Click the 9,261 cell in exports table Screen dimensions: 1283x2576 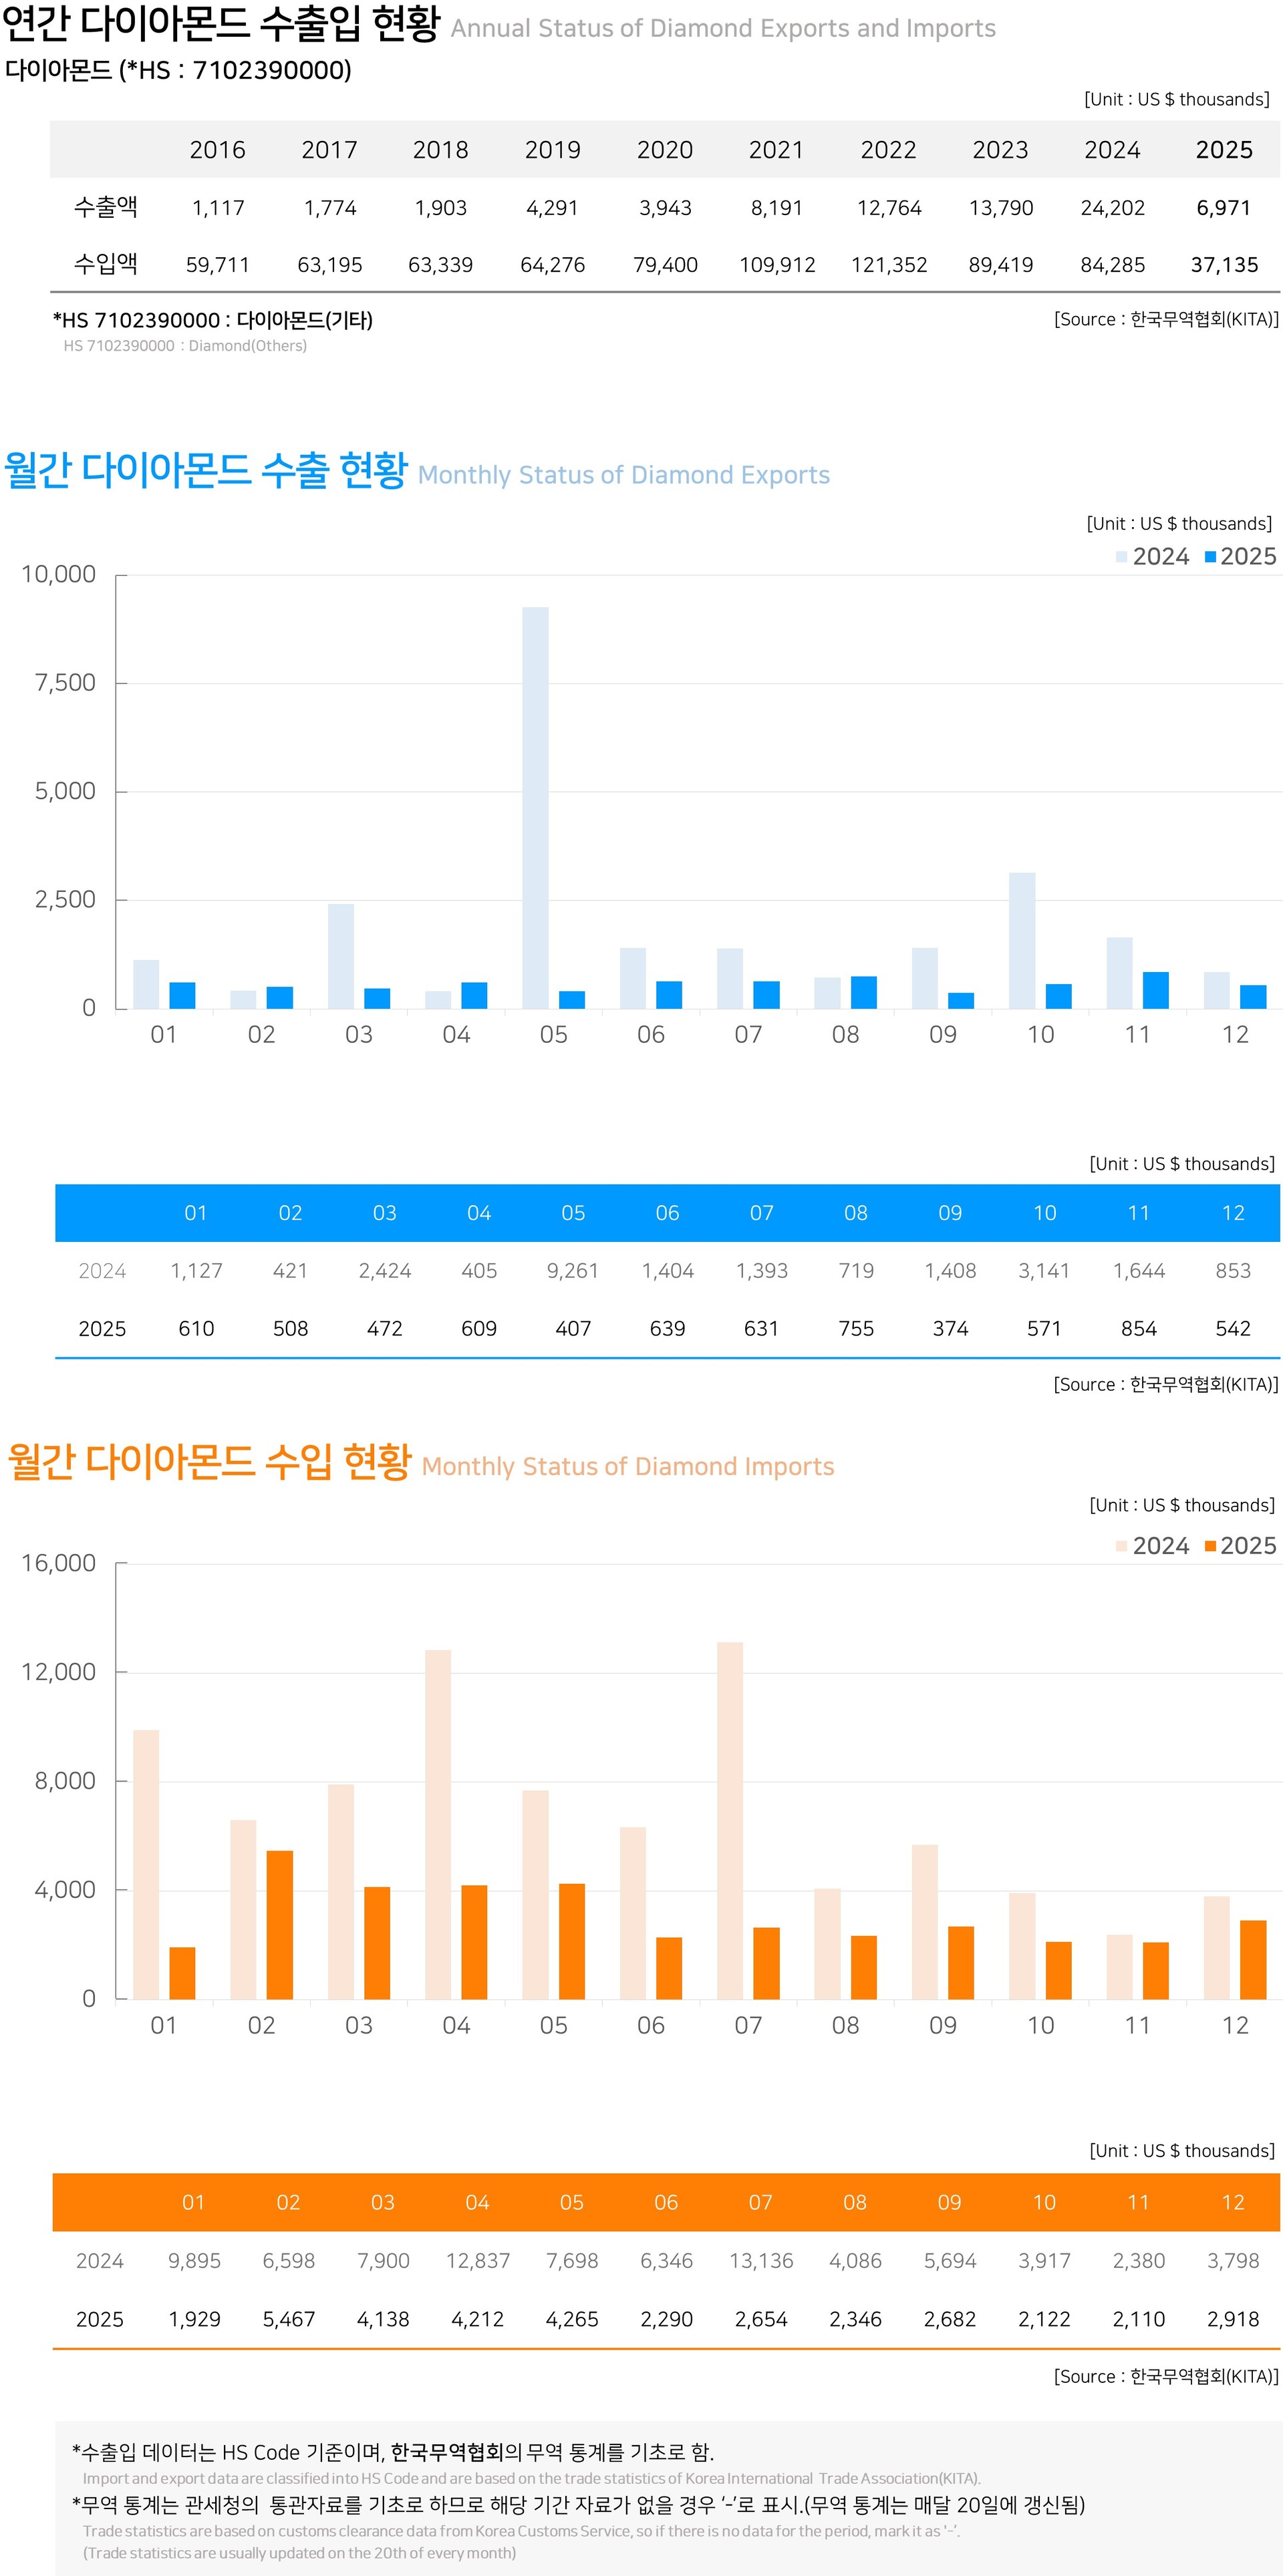pyautogui.click(x=573, y=1271)
